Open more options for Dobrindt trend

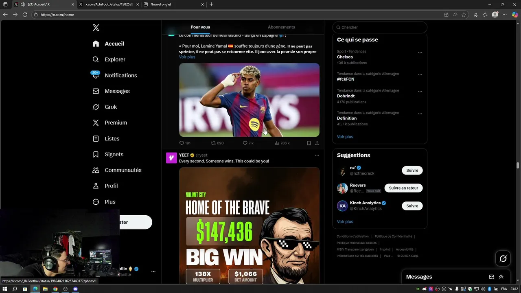pos(420,92)
